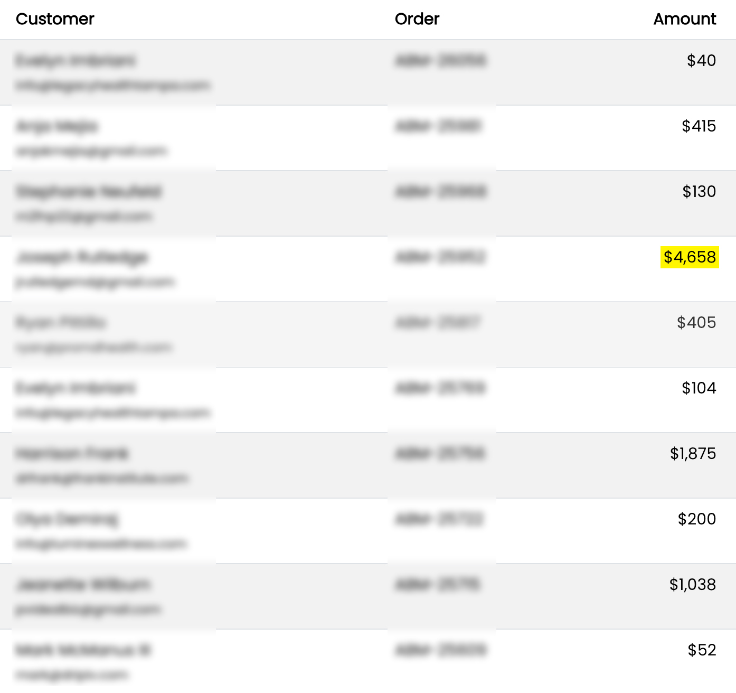Click the $104 amount cell
This screenshot has height=693, width=736.
(699, 388)
